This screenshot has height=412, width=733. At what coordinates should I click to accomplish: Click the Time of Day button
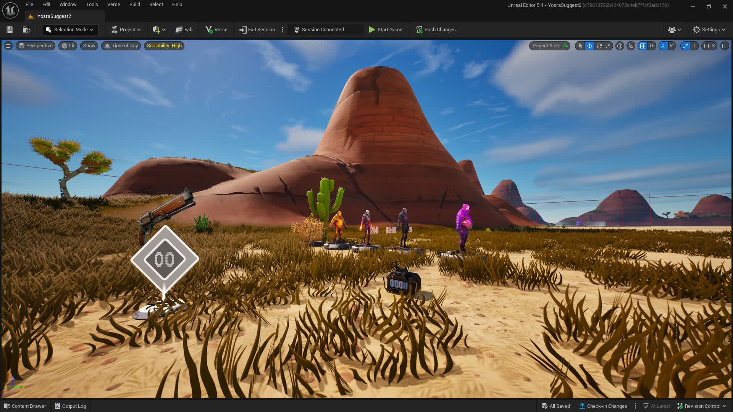(x=121, y=46)
